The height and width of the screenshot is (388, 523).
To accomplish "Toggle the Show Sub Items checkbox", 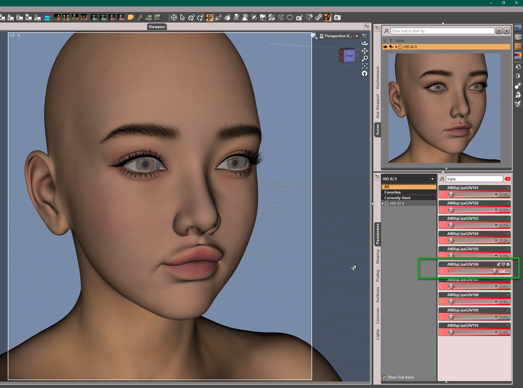I will pos(384,377).
